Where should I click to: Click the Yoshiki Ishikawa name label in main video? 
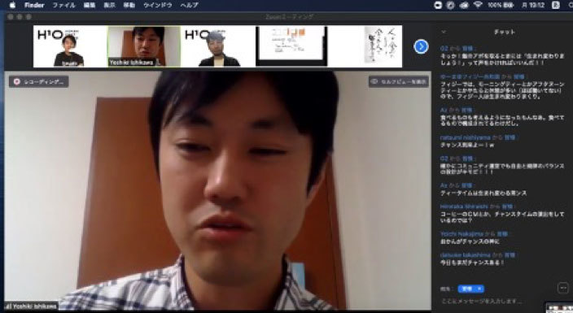tap(35, 306)
